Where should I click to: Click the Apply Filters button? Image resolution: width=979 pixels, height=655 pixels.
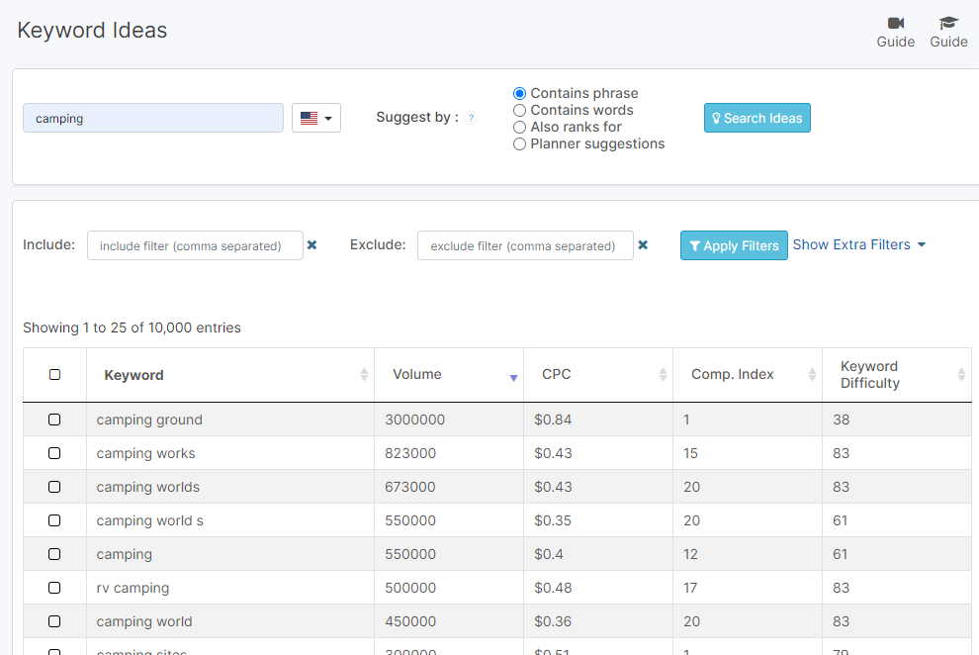[734, 245]
